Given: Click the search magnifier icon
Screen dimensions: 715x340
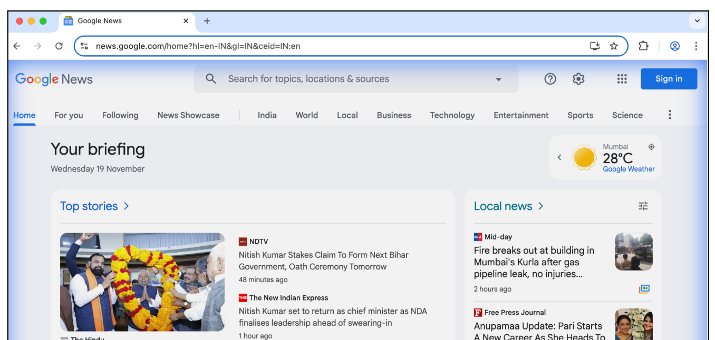Looking at the screenshot, I should tap(211, 78).
